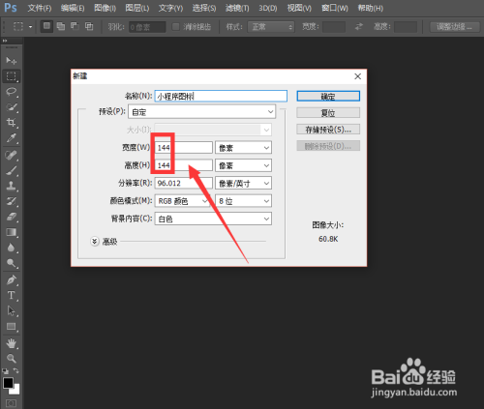Image resolution: width=484 pixels, height=409 pixels.
Task: Click Intersect with Selection mode icon
Action: pyautogui.click(x=89, y=26)
